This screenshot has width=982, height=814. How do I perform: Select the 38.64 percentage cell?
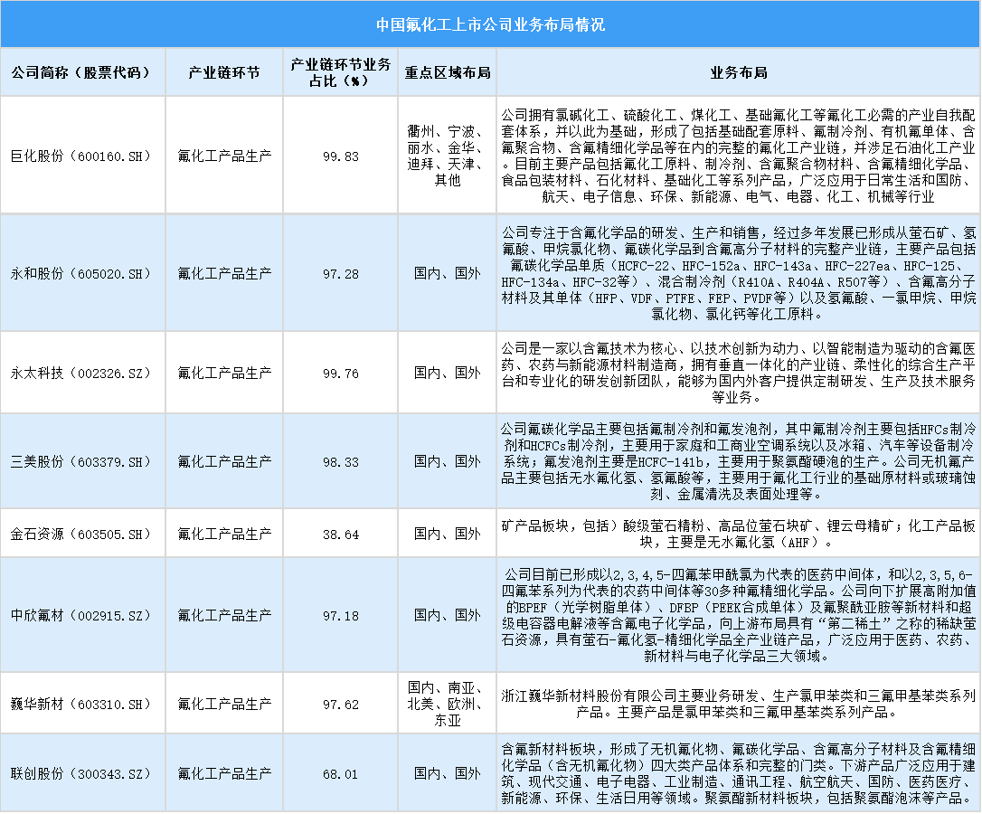pos(340,534)
